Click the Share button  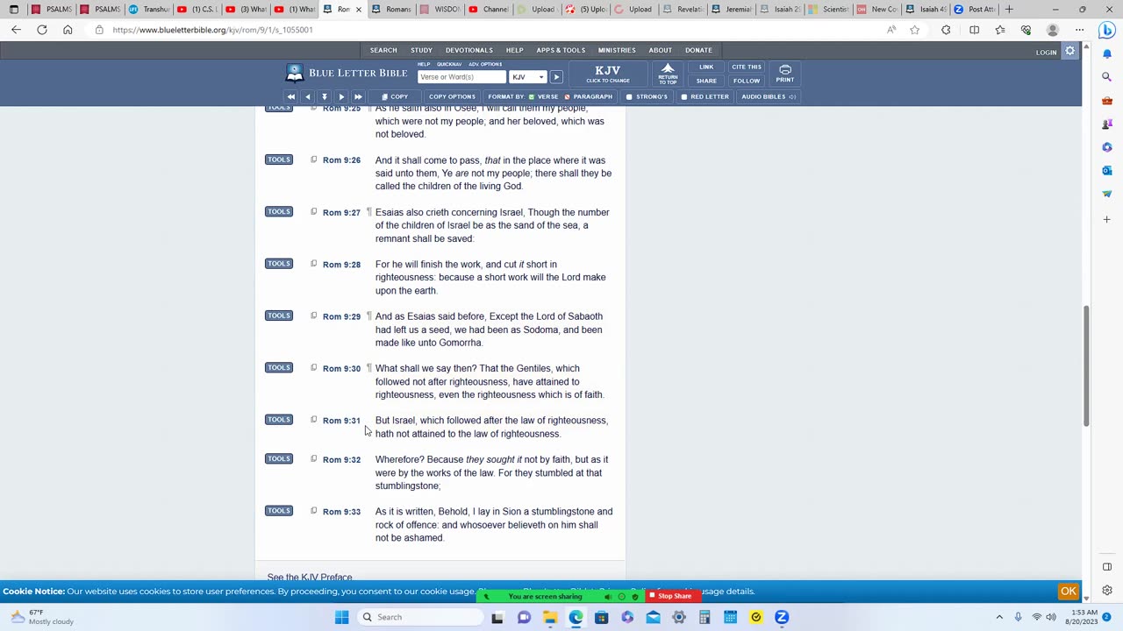706,81
